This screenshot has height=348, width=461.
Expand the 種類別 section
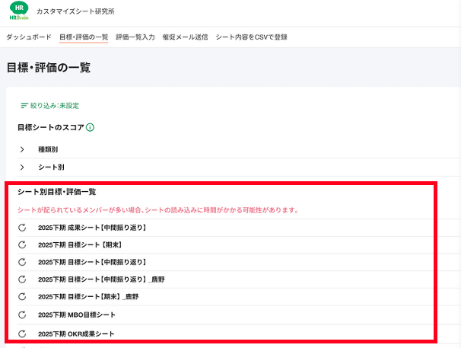pyautogui.click(x=22, y=149)
